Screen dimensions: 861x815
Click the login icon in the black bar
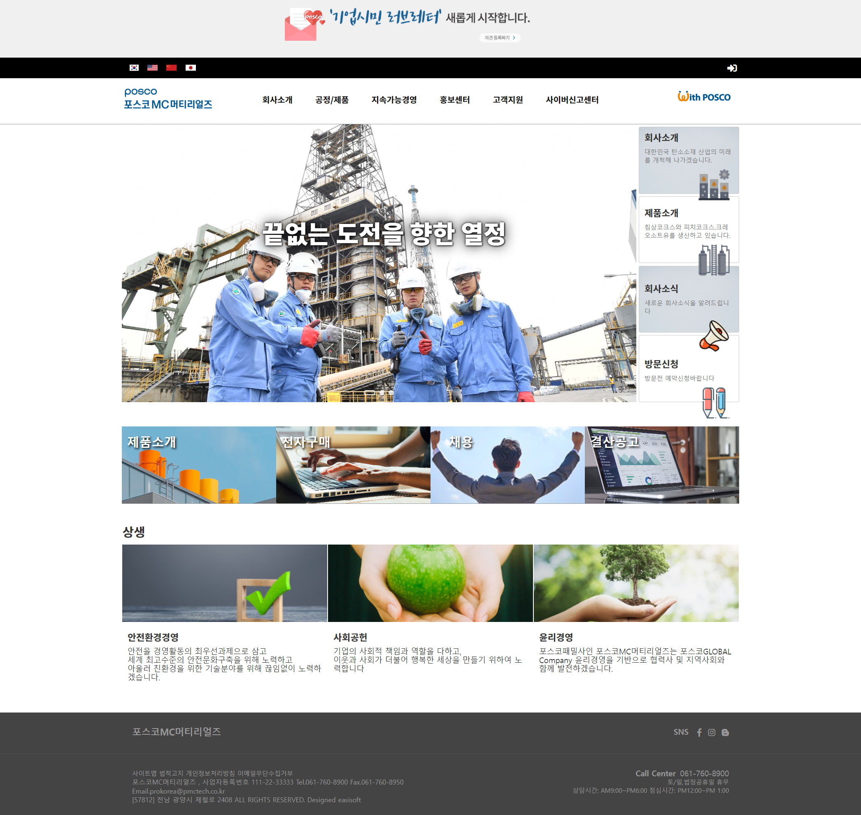[732, 68]
